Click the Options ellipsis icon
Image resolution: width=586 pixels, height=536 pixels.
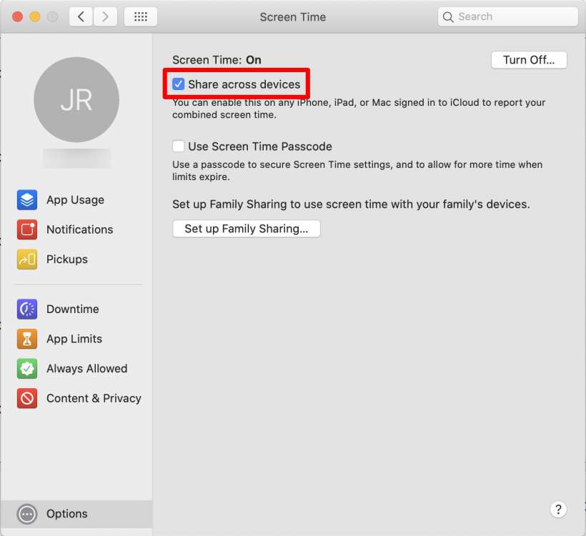click(x=27, y=515)
